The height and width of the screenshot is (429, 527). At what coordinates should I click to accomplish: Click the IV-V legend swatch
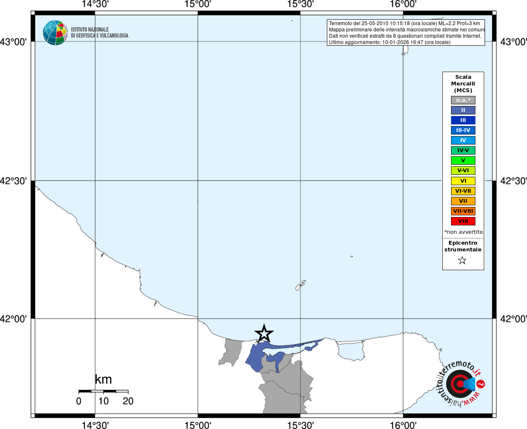[463, 150]
